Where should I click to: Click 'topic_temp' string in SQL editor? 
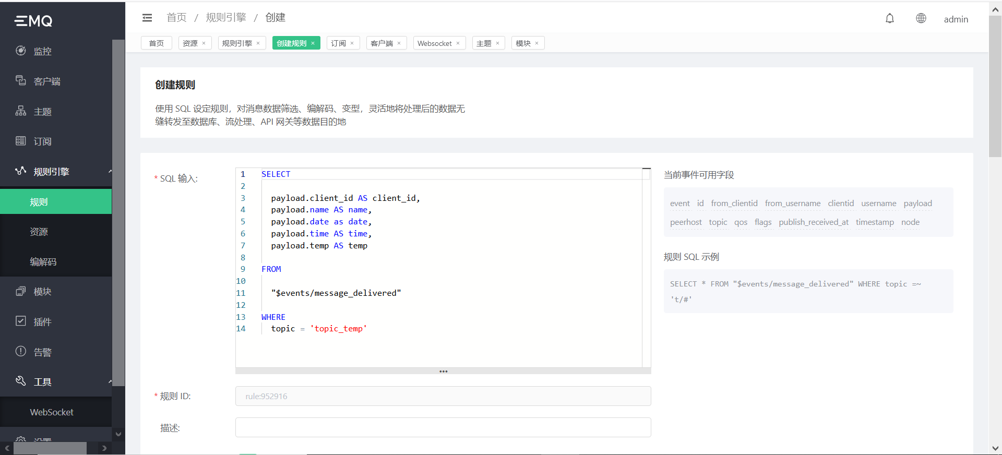click(339, 329)
